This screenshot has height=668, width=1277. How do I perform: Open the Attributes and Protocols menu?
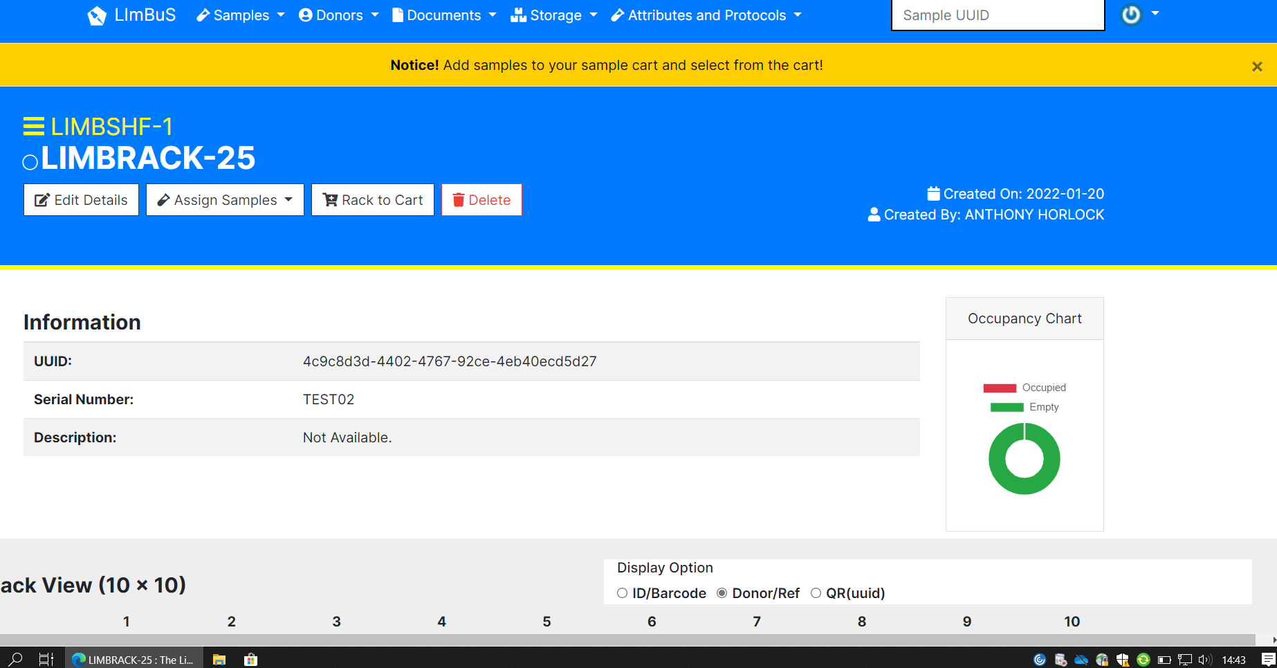click(705, 15)
